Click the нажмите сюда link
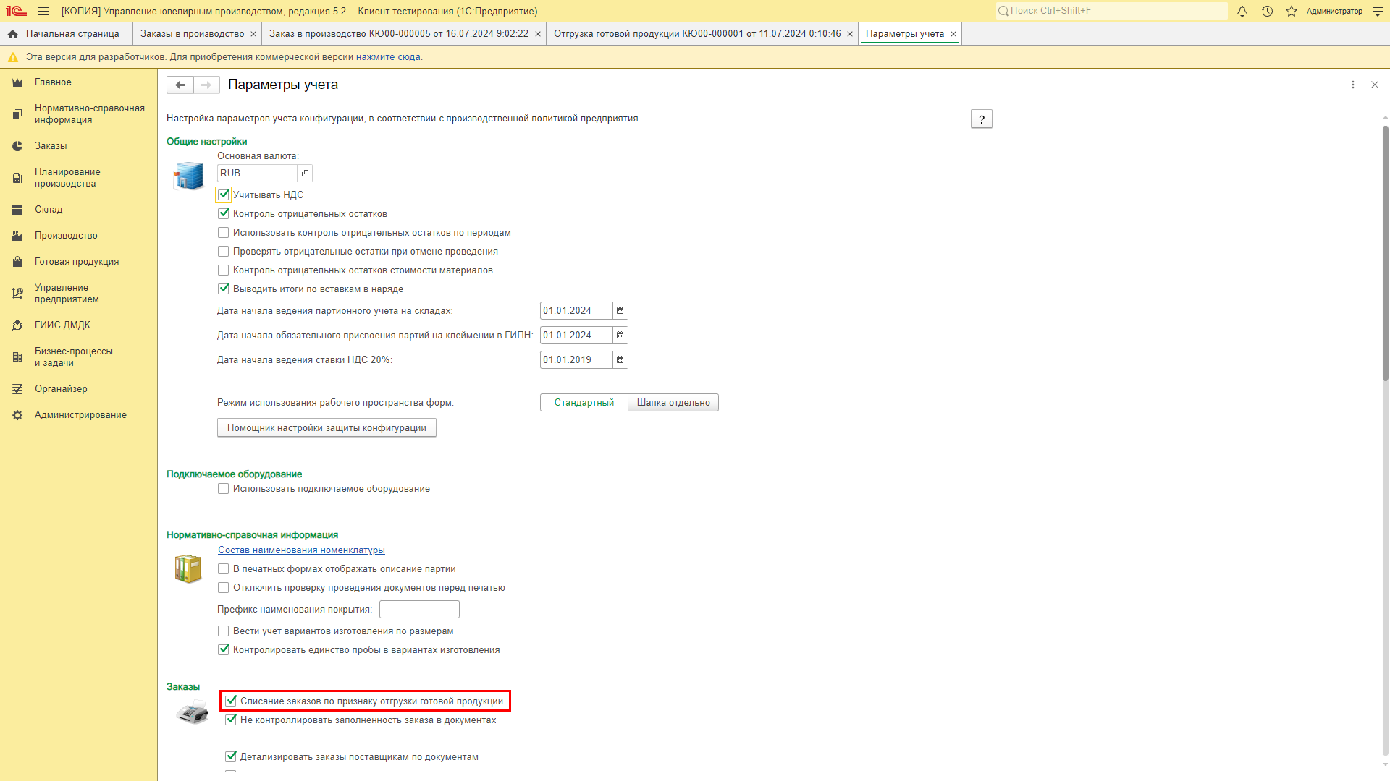The image size is (1390, 781). pos(388,57)
